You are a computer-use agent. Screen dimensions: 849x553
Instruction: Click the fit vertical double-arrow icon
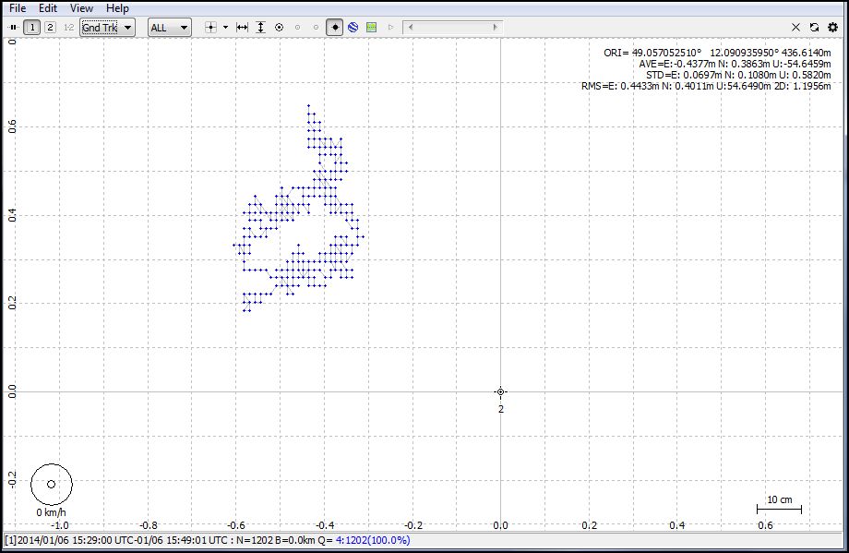(260, 28)
